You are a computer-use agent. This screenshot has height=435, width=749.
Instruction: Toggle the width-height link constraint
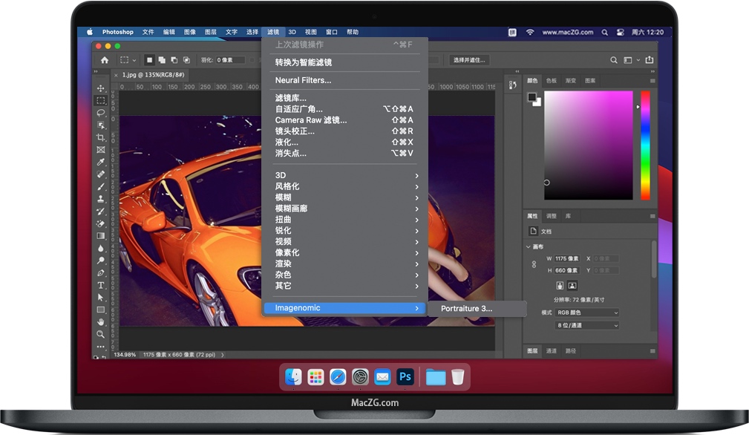click(x=534, y=264)
